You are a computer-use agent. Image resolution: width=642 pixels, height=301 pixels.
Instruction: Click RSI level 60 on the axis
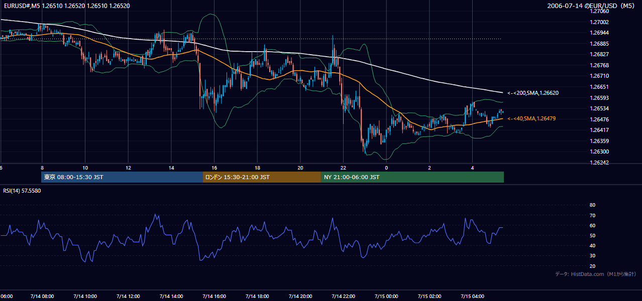[592, 225]
